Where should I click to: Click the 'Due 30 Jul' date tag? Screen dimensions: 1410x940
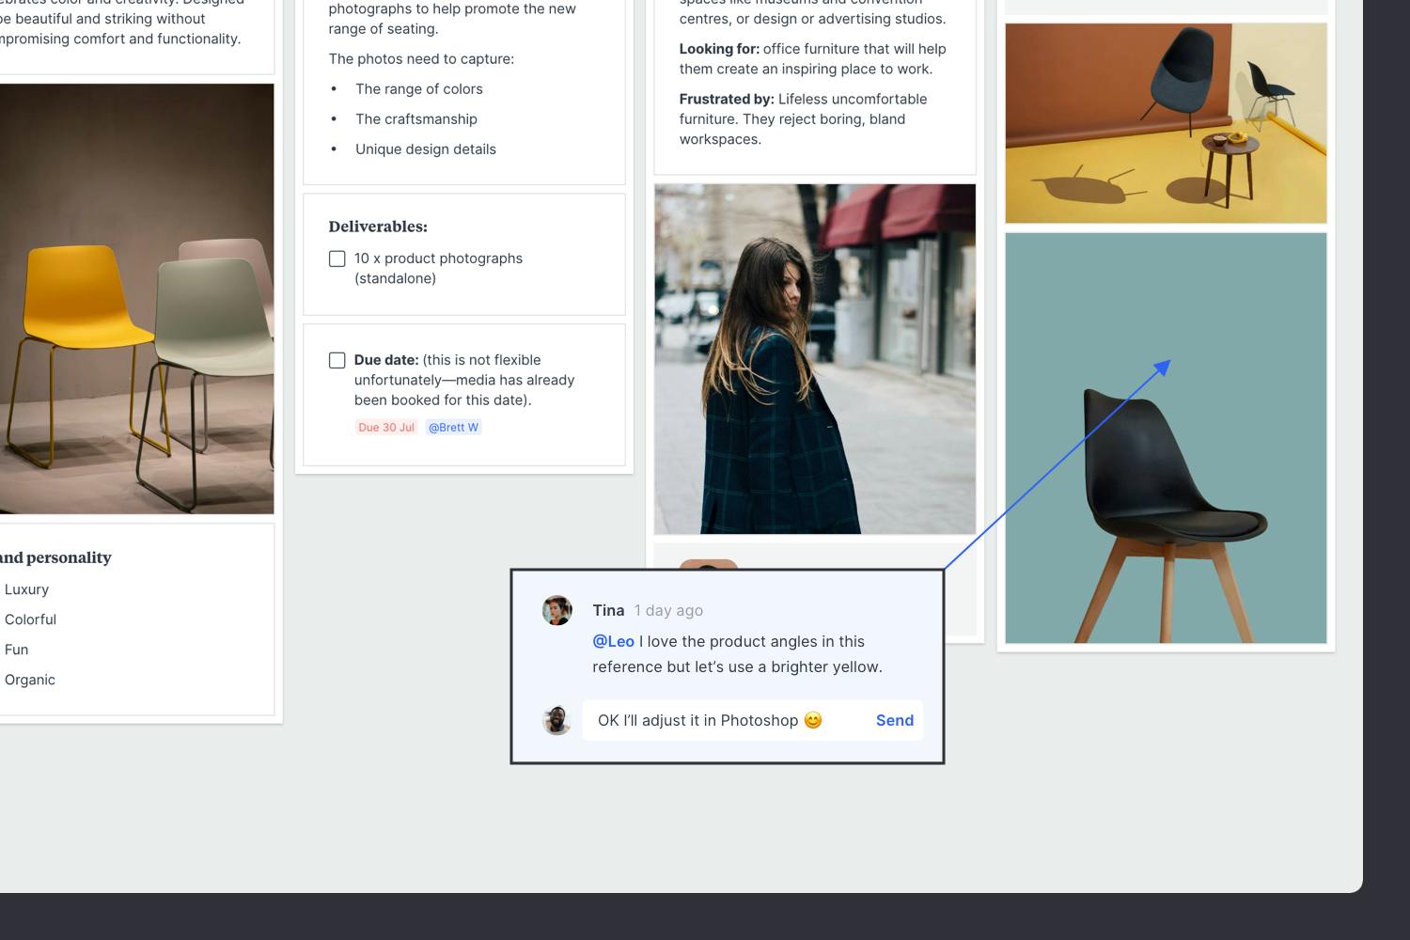386,428
